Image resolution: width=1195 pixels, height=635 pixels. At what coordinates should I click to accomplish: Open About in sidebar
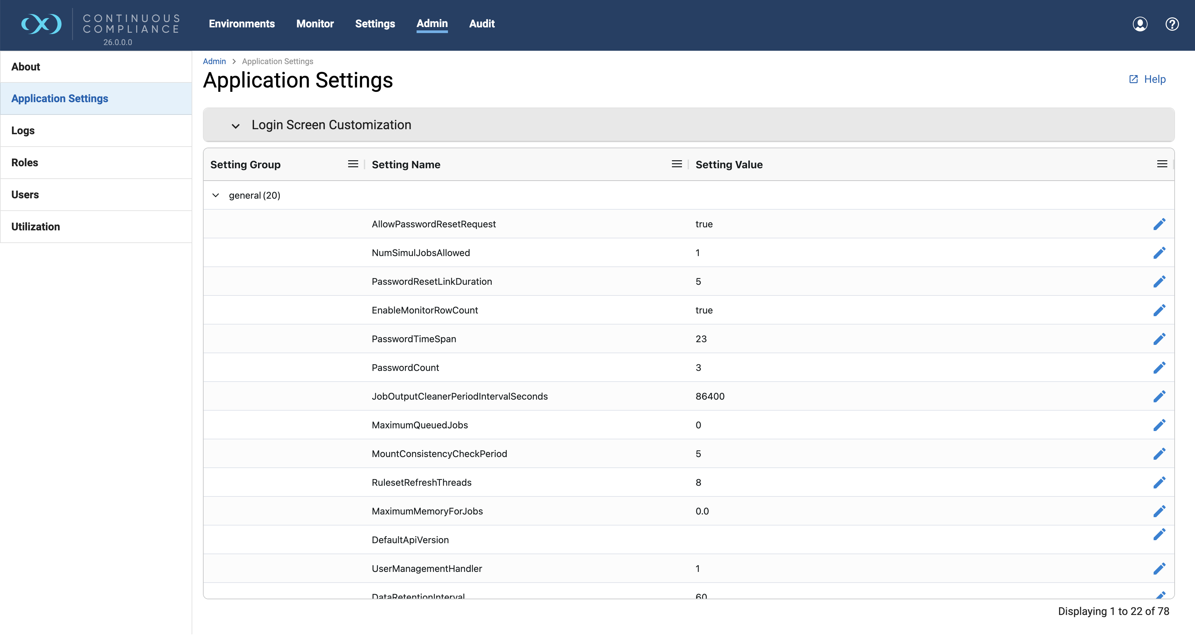tap(96, 67)
